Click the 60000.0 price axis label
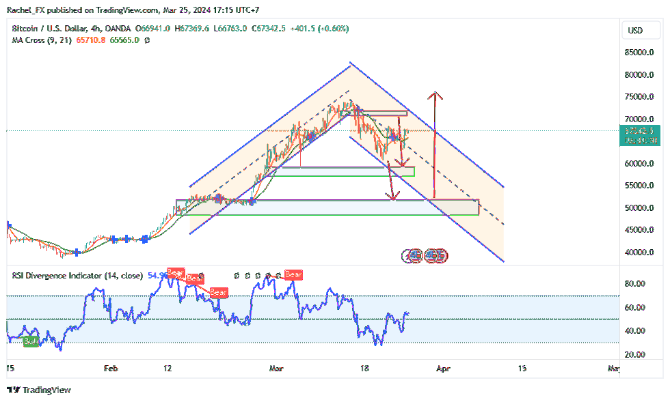 tap(639, 163)
